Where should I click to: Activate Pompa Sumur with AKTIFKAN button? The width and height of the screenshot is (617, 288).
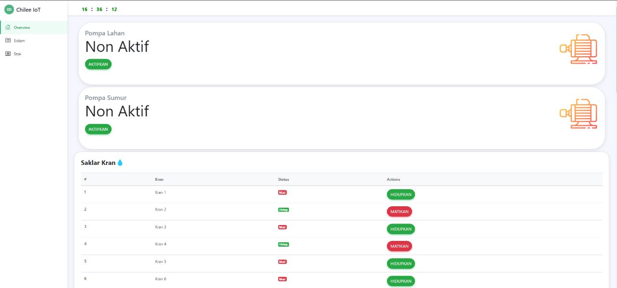98,129
